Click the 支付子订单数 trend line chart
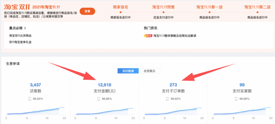Image resolution: width=275 pixels, height=124 pixels. [x=174, y=111]
